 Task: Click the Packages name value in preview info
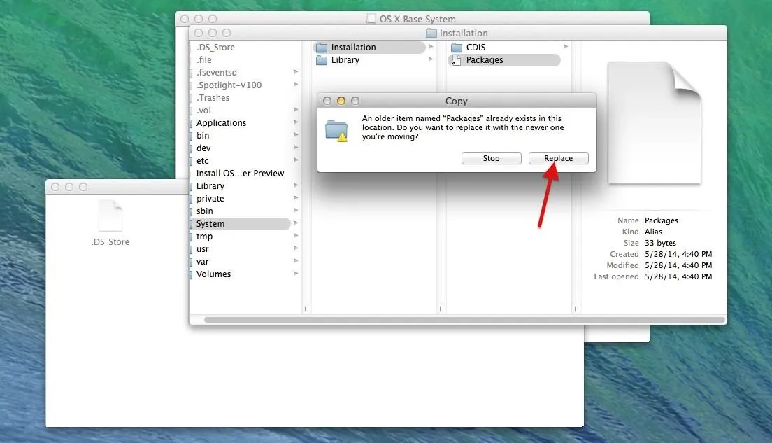pyautogui.click(x=662, y=220)
